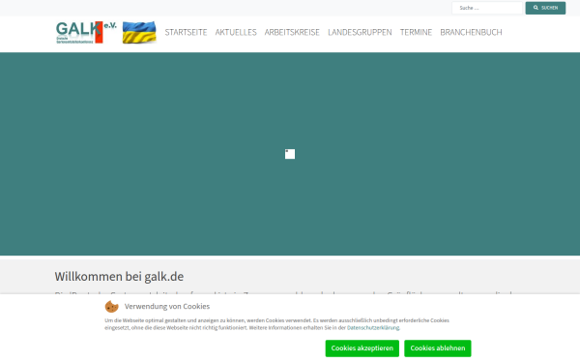The image size is (580, 363).
Task: Click the Ukraine flag image
Action: [x=139, y=32]
